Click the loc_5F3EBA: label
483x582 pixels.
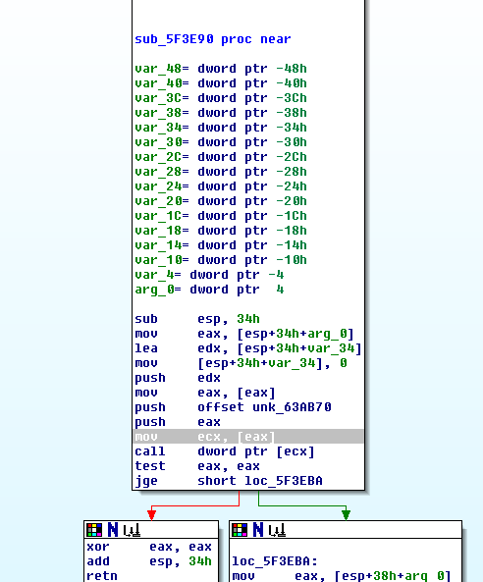(275, 561)
